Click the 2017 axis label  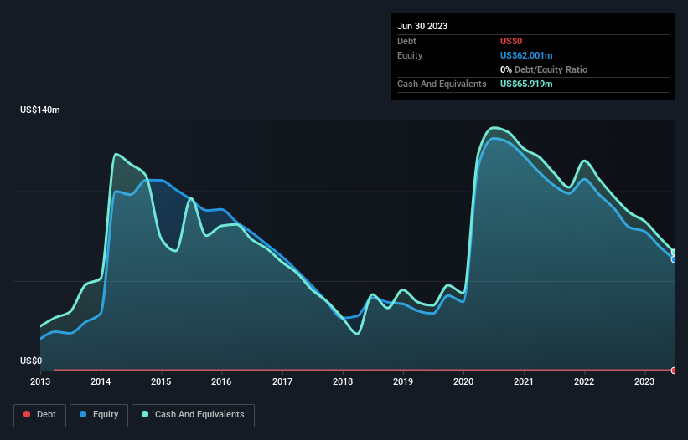coord(282,381)
